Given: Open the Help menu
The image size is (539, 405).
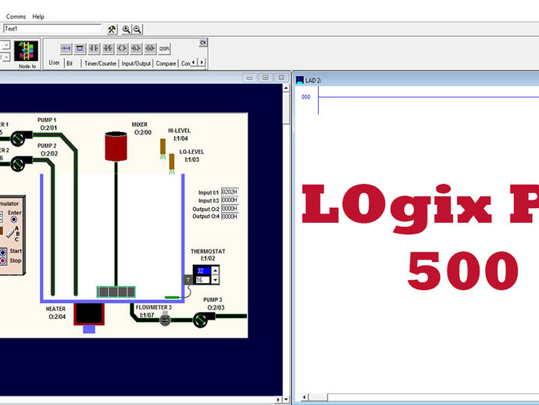Looking at the screenshot, I should 38,16.
